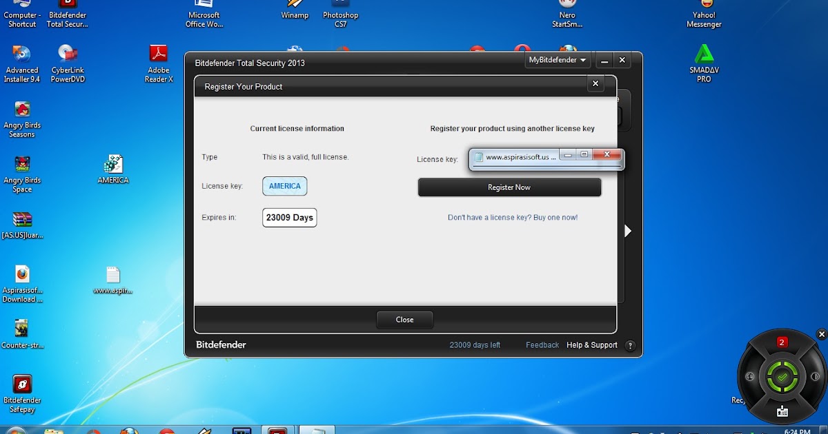This screenshot has width=828, height=434.
Task: Click the Register Now button
Action: click(x=509, y=187)
